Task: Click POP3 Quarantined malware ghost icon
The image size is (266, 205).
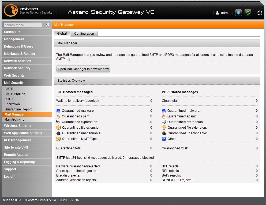Action: pos(164,111)
